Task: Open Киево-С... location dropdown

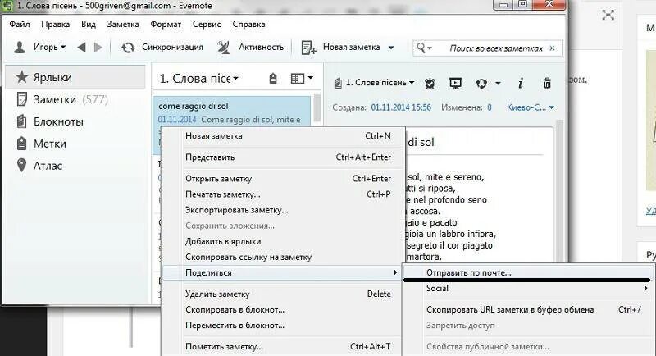Action: point(530,107)
